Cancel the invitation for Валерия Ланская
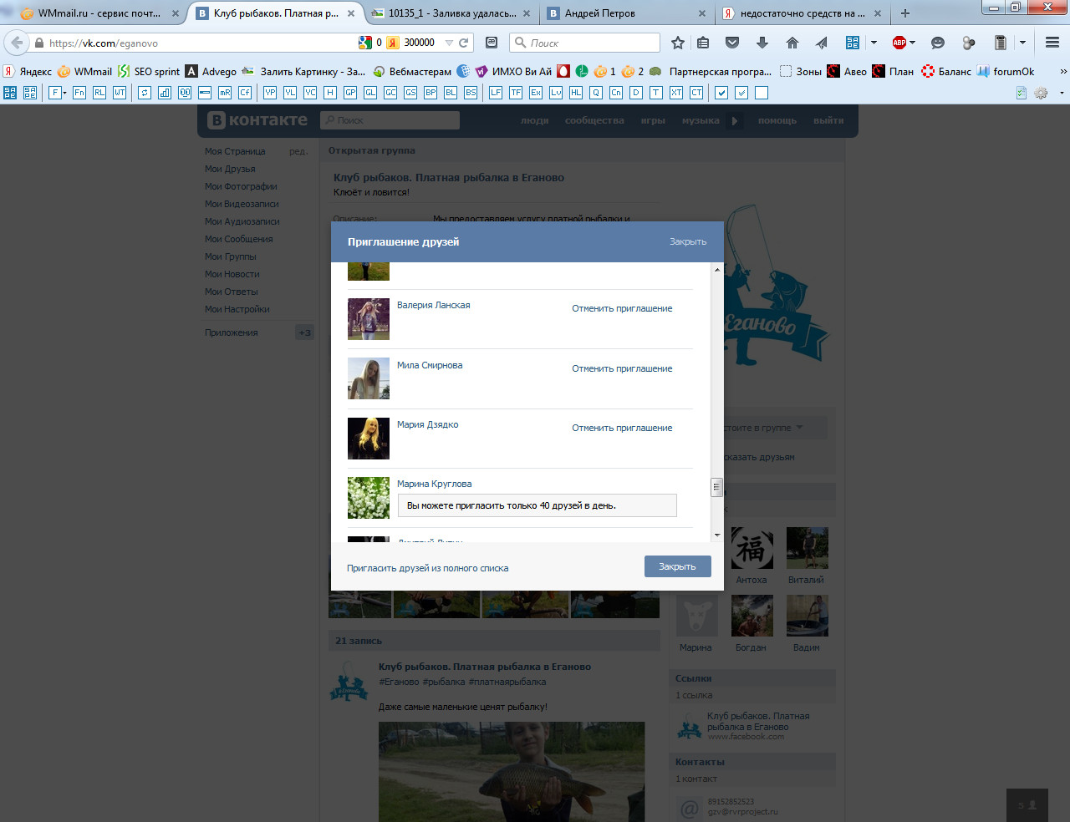 622,308
